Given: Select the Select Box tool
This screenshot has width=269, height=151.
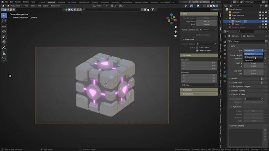Looking at the screenshot, I should pyautogui.click(x=4, y=16).
